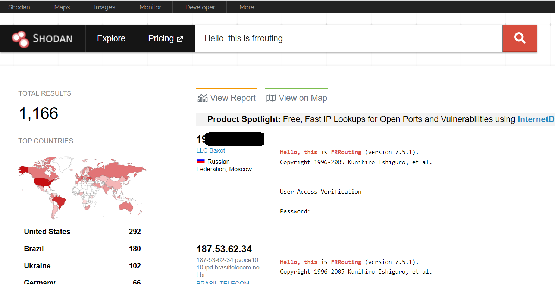Click the red search magnifier button
555x284 pixels.
coord(520,38)
